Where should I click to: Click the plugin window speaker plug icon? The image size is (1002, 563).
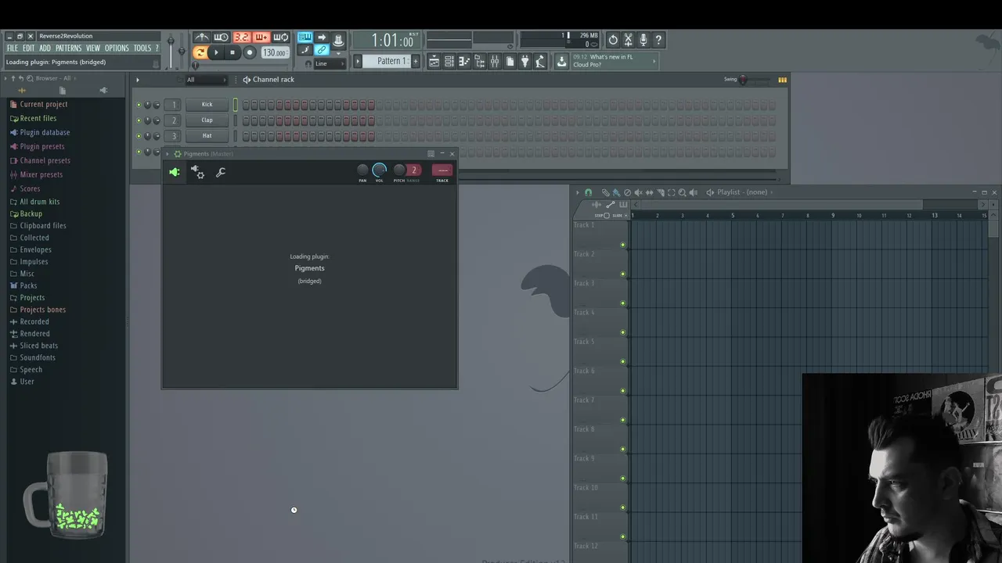click(175, 172)
